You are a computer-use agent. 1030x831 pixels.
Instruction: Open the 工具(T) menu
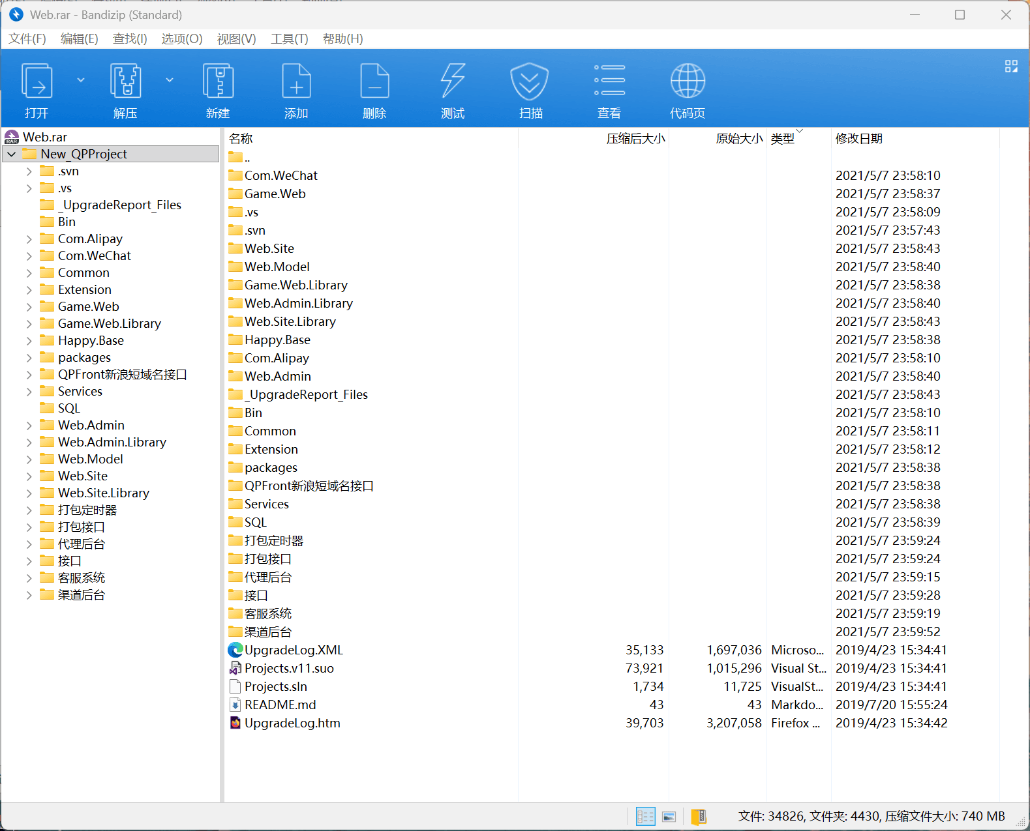coord(289,39)
